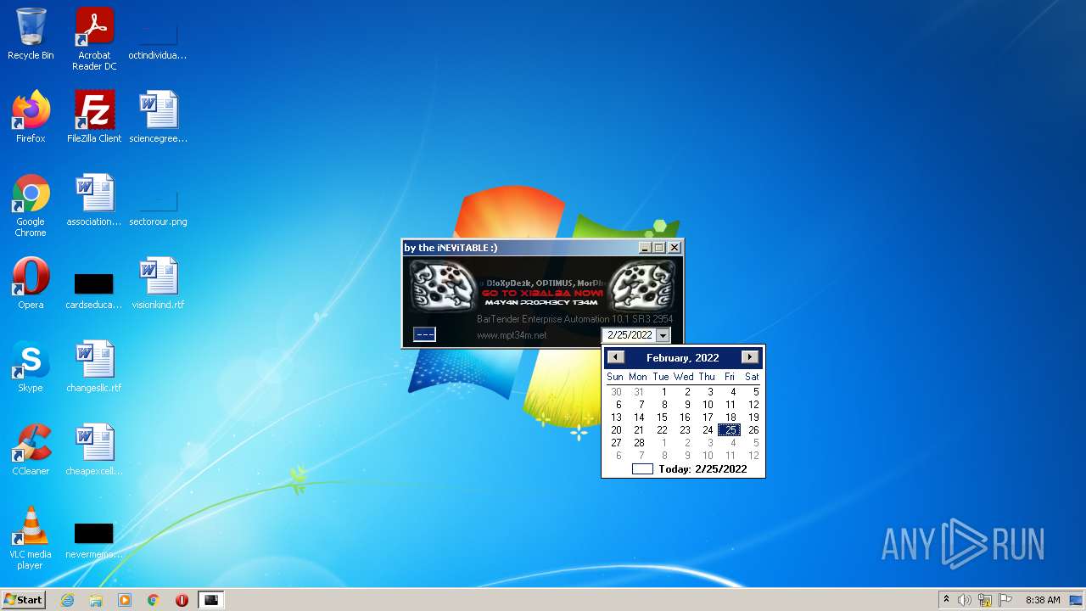Viewport: 1086px width, 611px height.
Task: Open the Start menu
Action: pos(23,600)
